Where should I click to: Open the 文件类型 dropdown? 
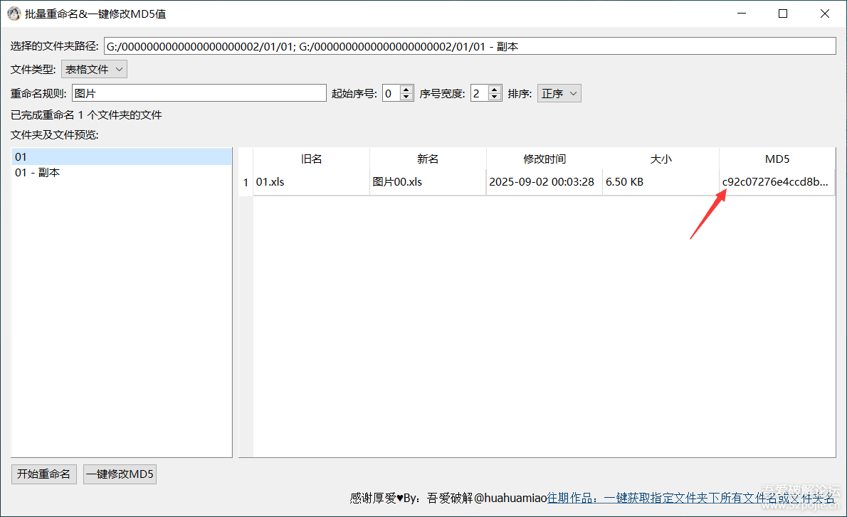pos(94,69)
